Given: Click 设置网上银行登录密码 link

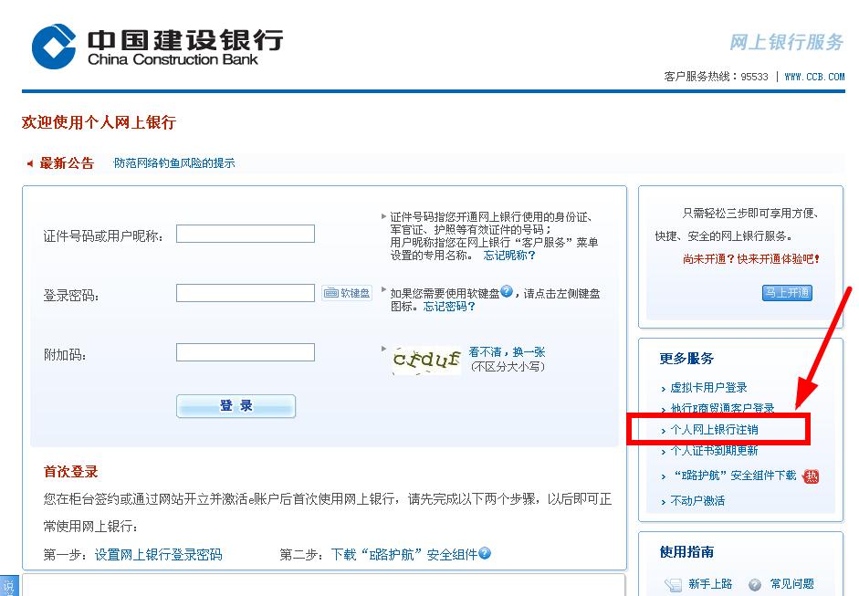Looking at the screenshot, I should (158, 555).
